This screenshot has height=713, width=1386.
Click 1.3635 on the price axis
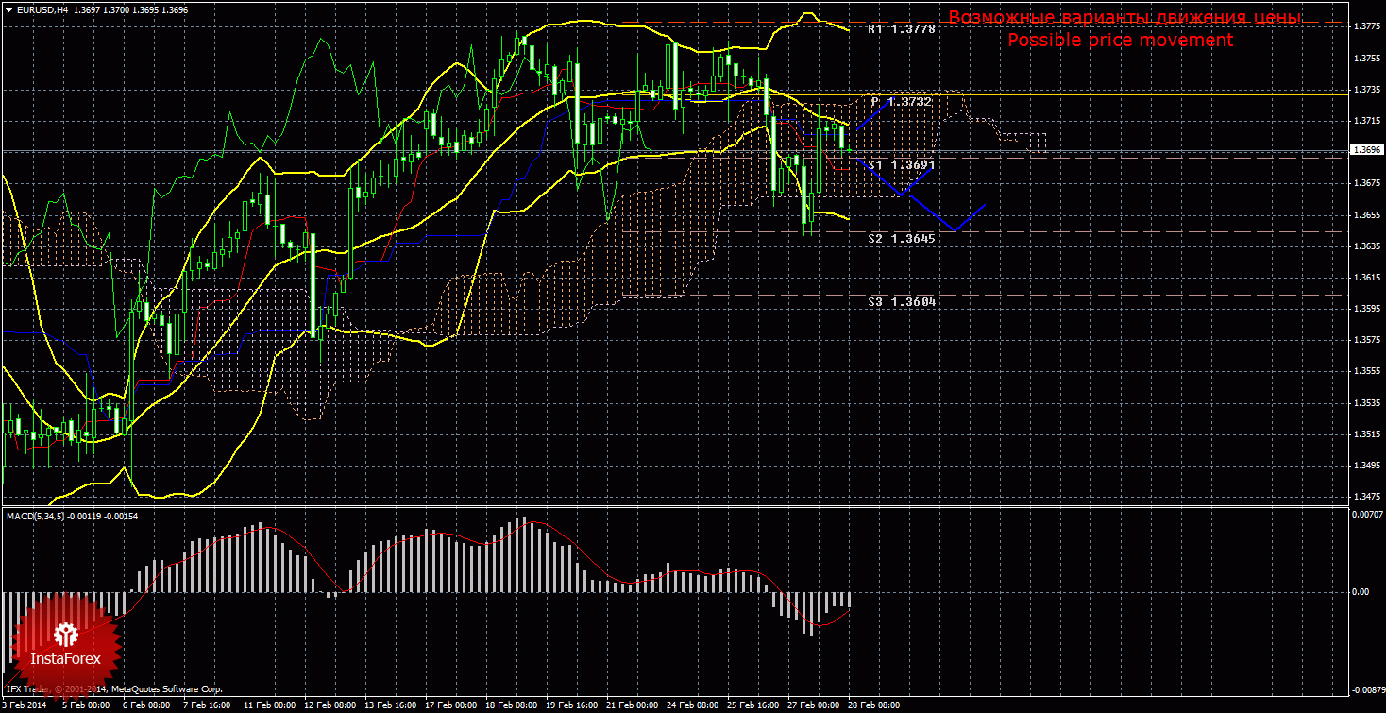pyautogui.click(x=1367, y=246)
